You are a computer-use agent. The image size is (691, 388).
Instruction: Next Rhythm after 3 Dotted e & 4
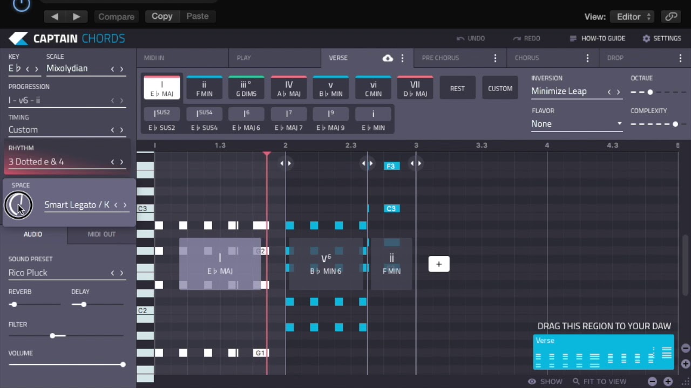point(121,162)
